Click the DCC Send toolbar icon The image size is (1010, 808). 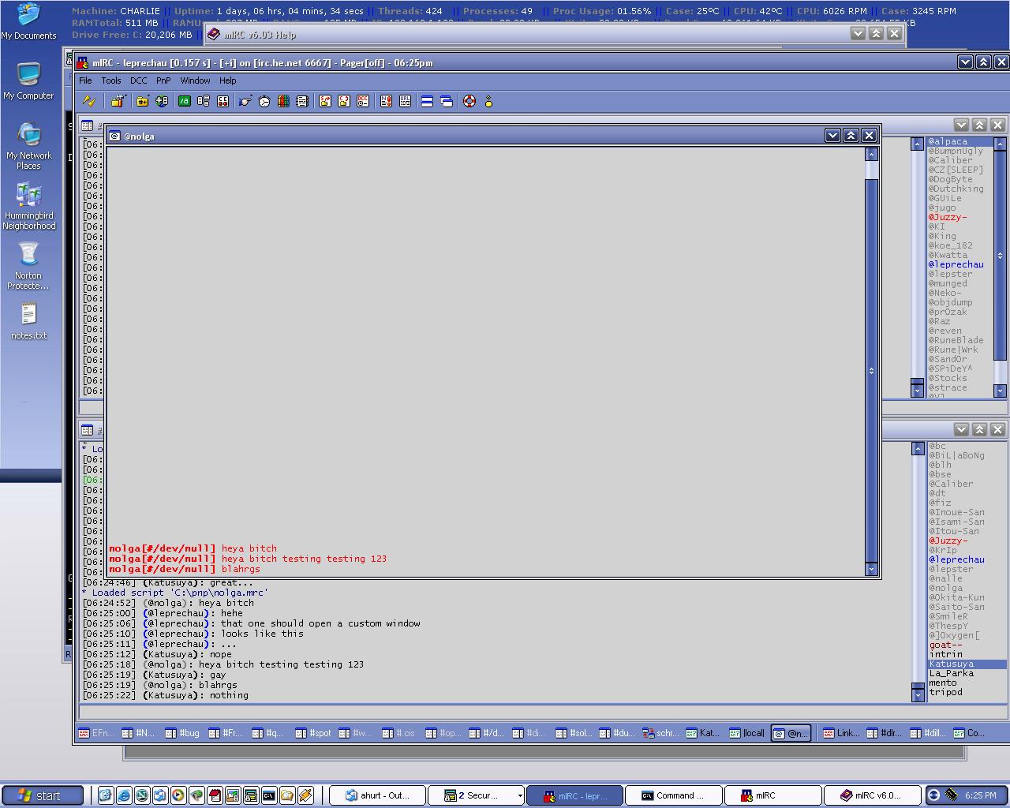point(324,101)
